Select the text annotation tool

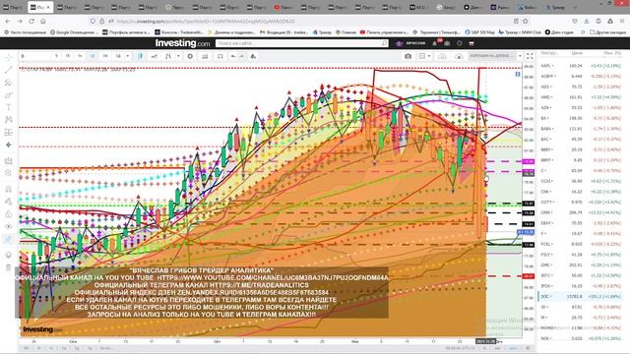pyautogui.click(x=9, y=107)
